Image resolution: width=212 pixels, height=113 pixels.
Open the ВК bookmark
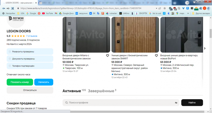tap(92, 13)
